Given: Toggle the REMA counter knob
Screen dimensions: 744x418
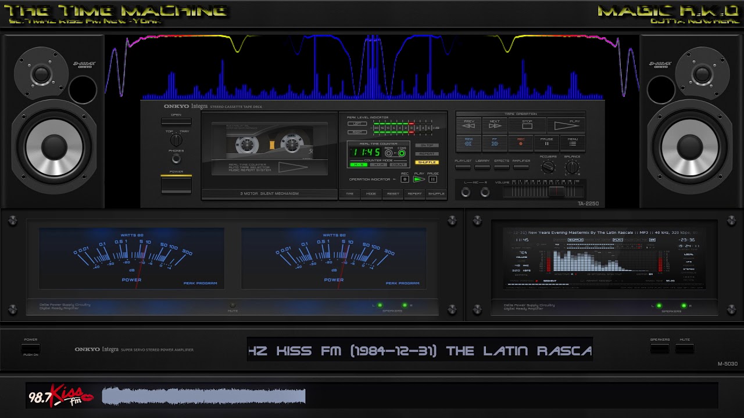Looking at the screenshot, I should pyautogui.click(x=389, y=153).
